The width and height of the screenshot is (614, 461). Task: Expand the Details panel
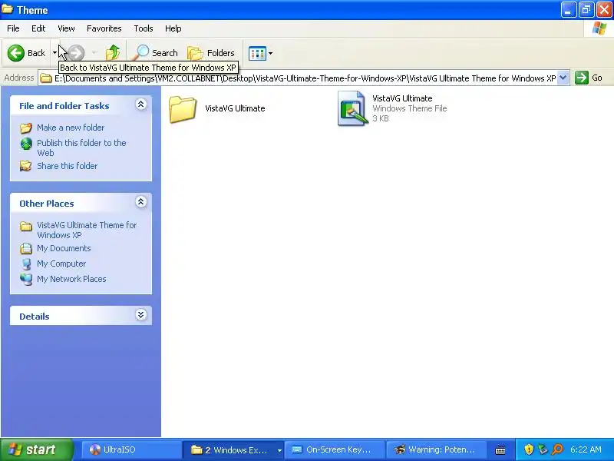(x=141, y=315)
